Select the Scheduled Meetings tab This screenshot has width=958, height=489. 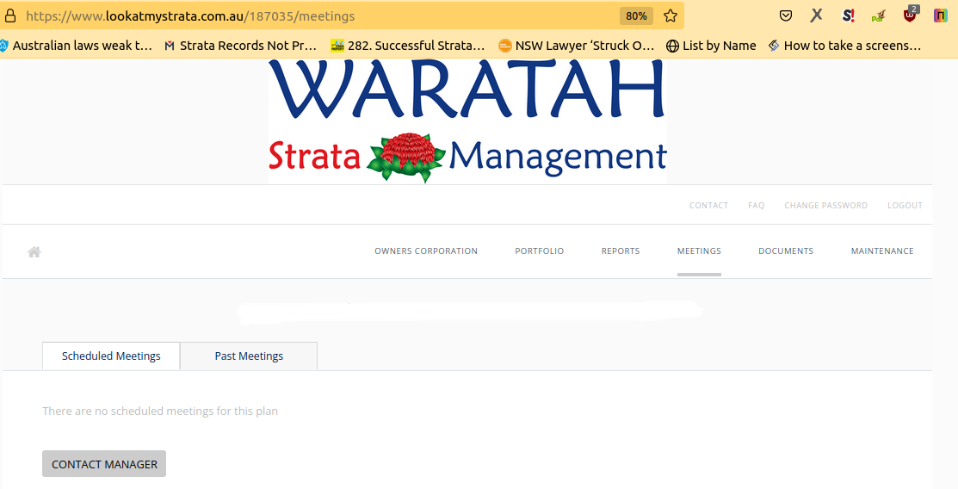tap(111, 356)
